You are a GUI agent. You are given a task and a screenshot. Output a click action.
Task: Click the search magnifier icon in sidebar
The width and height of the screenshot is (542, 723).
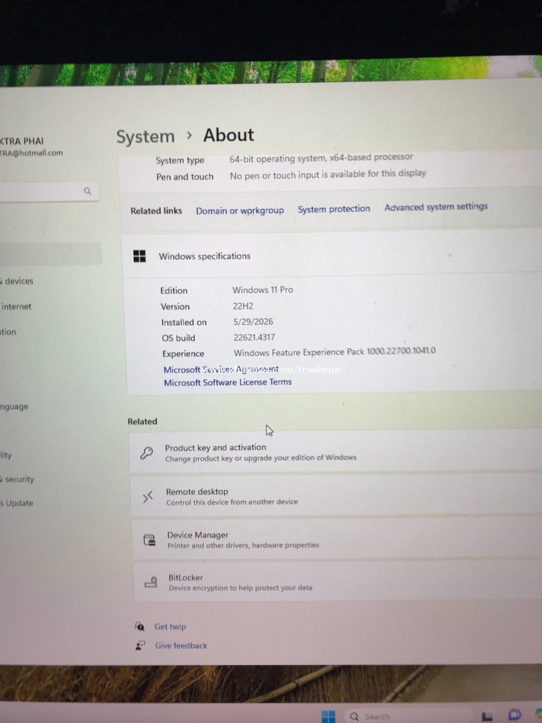click(x=87, y=191)
